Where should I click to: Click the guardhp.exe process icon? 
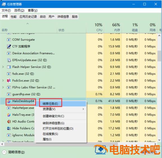9,94
